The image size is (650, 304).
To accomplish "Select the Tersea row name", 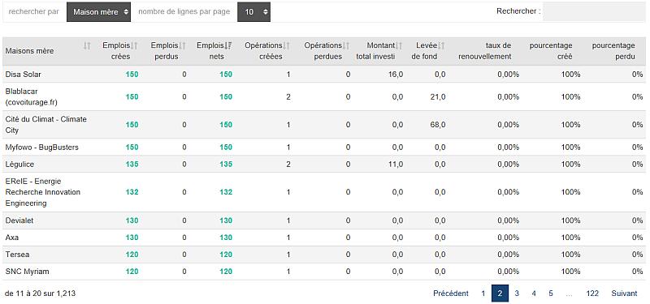I will click(x=17, y=255).
